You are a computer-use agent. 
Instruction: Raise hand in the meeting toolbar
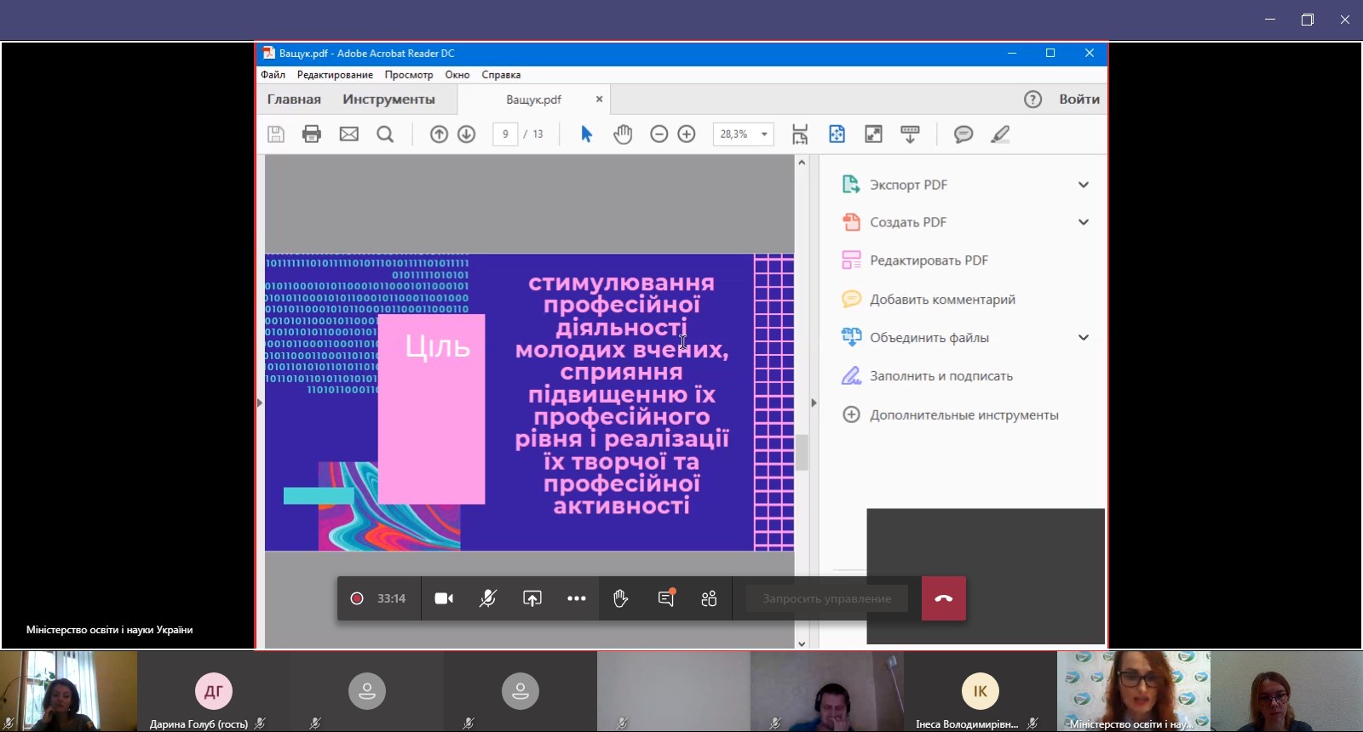pyautogui.click(x=620, y=598)
